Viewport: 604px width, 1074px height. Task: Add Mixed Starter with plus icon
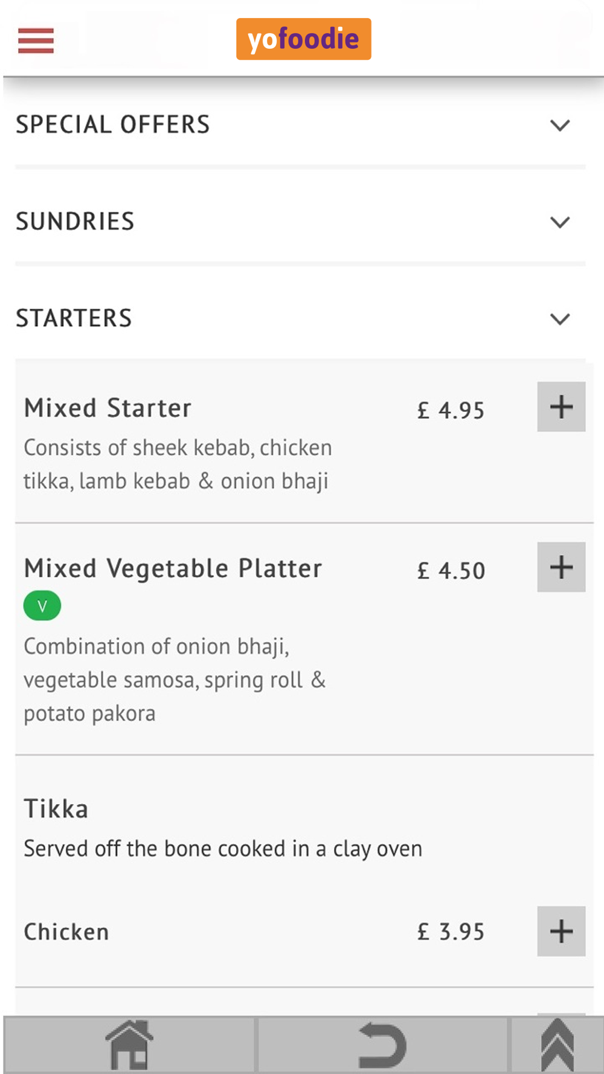point(561,407)
